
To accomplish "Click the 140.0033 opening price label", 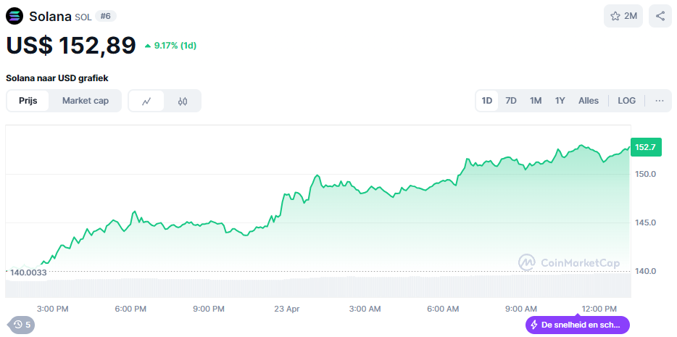I will coord(28,272).
